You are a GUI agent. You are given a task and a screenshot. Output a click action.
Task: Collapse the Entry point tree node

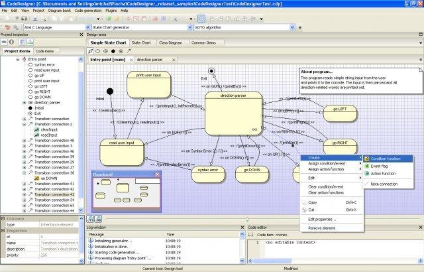[x=18, y=59]
